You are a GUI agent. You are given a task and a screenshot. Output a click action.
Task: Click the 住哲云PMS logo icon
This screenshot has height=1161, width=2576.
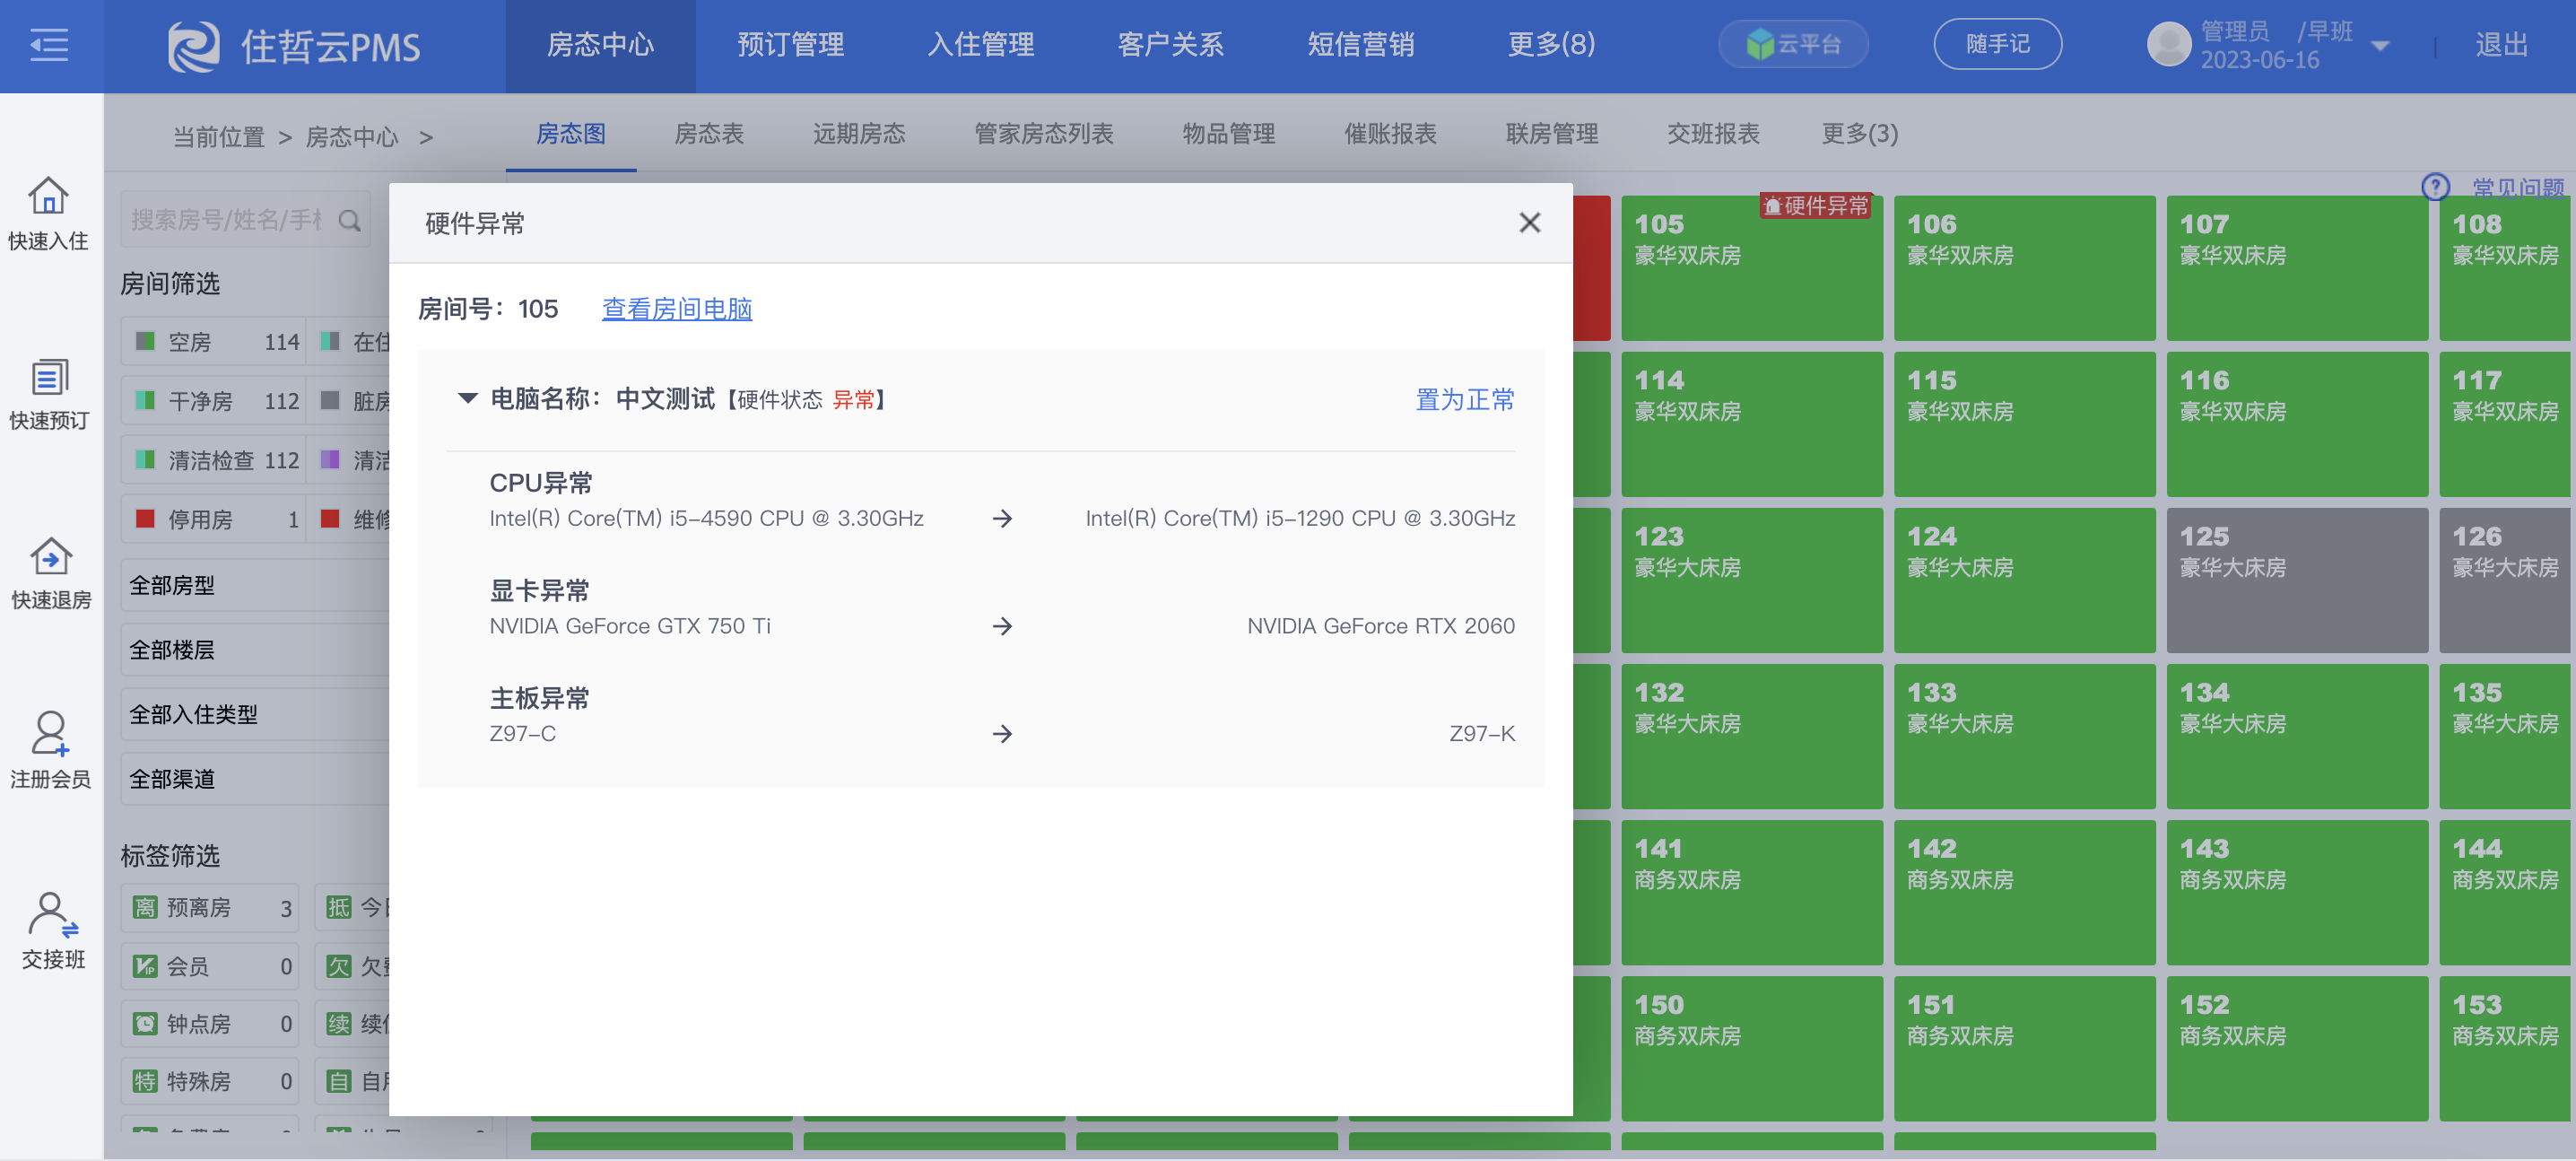[193, 46]
